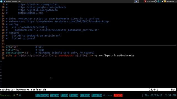The height and width of the screenshot is (99, 177).
Task: Open the twitter.com/gotbletu URL
Action: (x=38, y=4)
